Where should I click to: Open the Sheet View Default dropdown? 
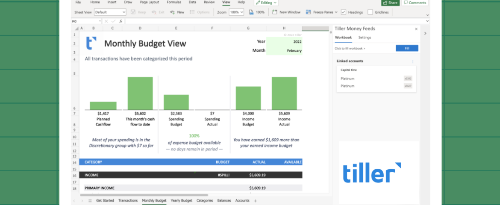pos(110,12)
